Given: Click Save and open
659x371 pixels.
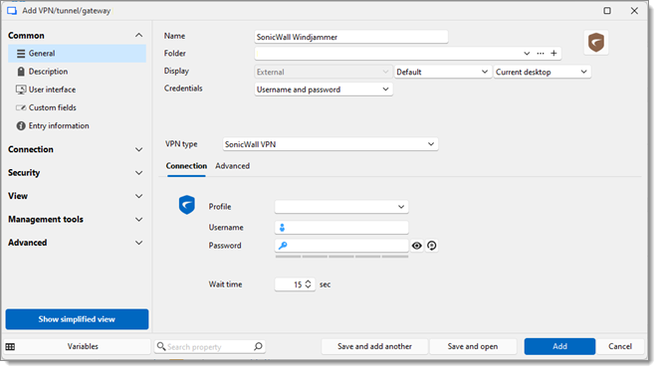Looking at the screenshot, I should click(473, 346).
